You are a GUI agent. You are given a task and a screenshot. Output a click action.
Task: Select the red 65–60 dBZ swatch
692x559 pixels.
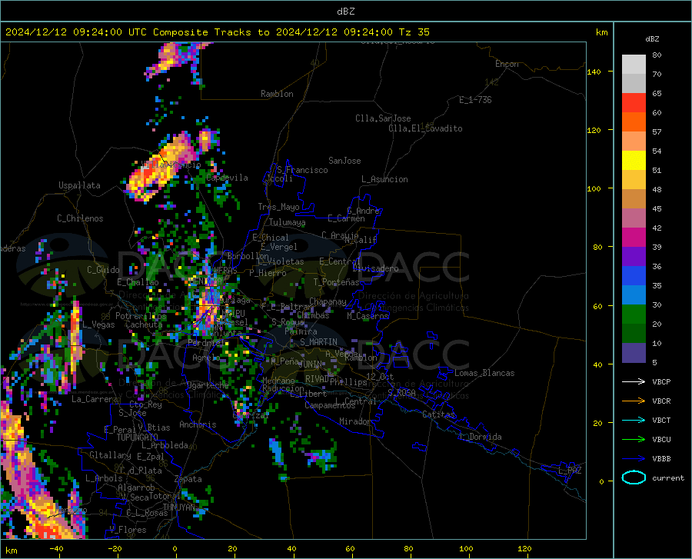(634, 103)
